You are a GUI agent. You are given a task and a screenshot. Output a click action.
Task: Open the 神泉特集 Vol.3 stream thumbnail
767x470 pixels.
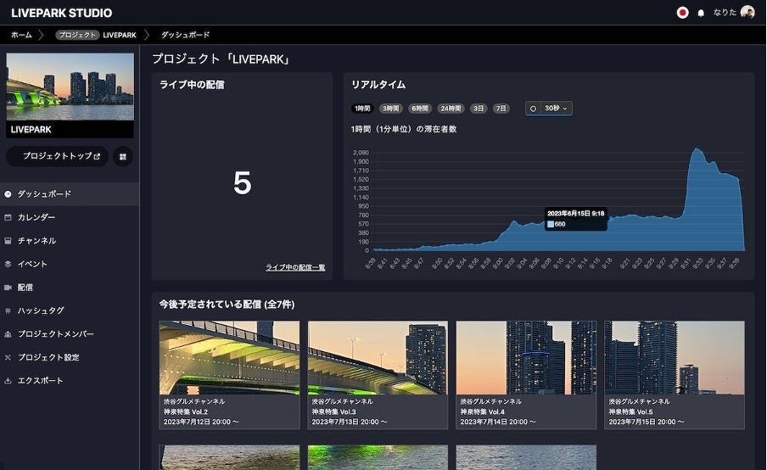click(x=378, y=357)
